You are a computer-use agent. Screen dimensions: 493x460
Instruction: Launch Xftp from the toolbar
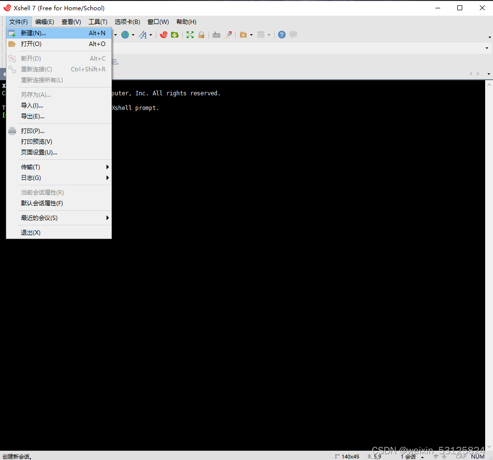click(174, 35)
